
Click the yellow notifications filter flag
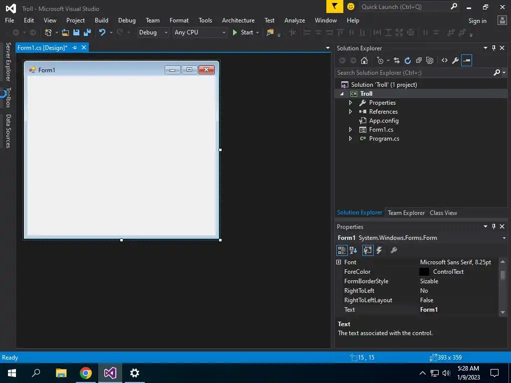pos(335,6)
